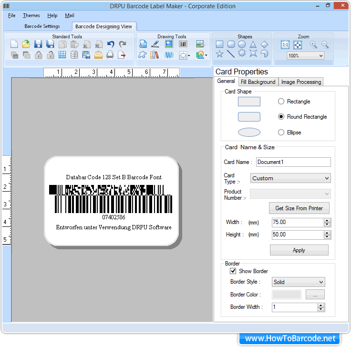351x347 pixels.
Task: Click the Open folder icon
Action: (26, 44)
